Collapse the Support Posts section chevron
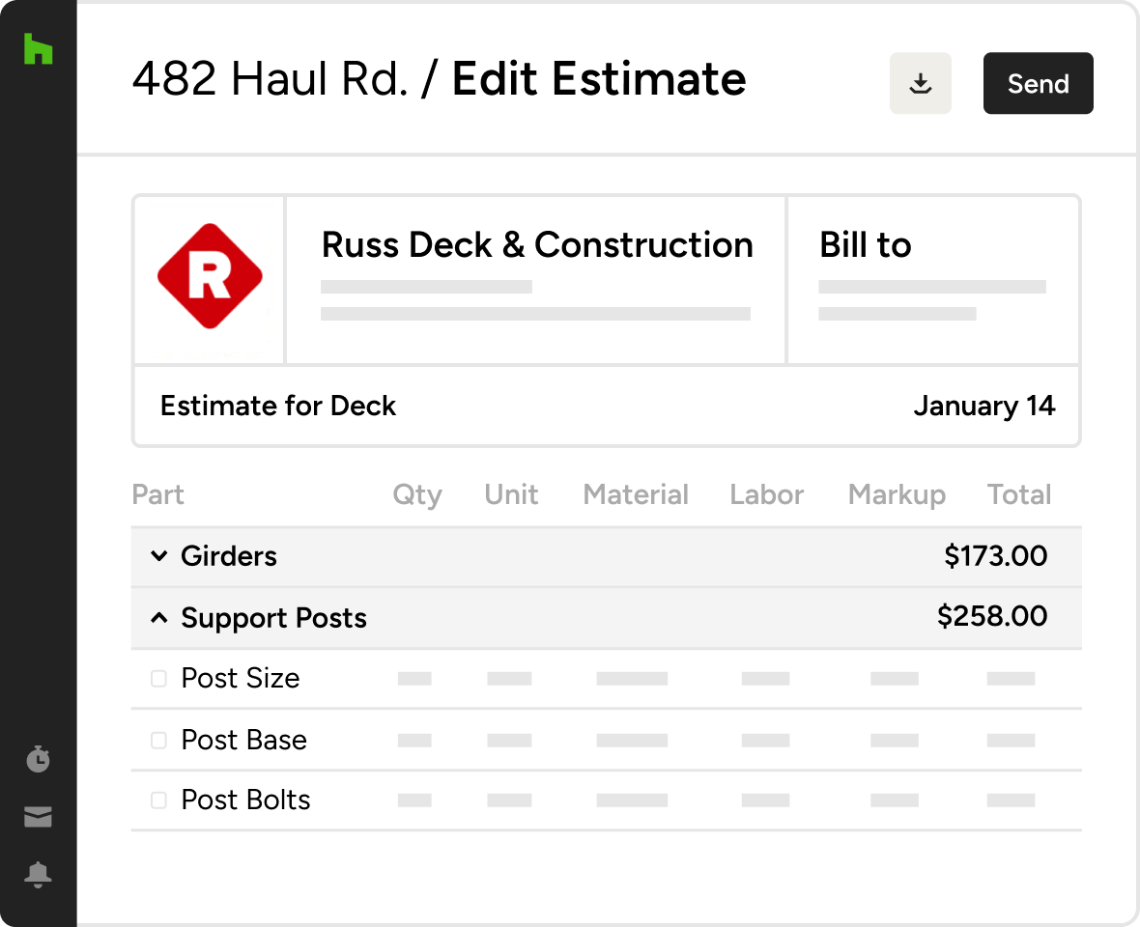1140x927 pixels. pos(159,618)
